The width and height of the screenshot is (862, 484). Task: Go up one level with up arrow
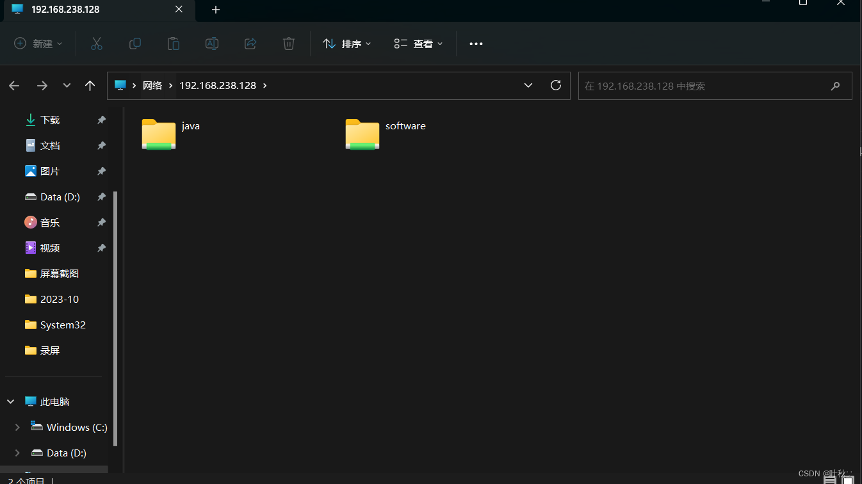point(90,86)
